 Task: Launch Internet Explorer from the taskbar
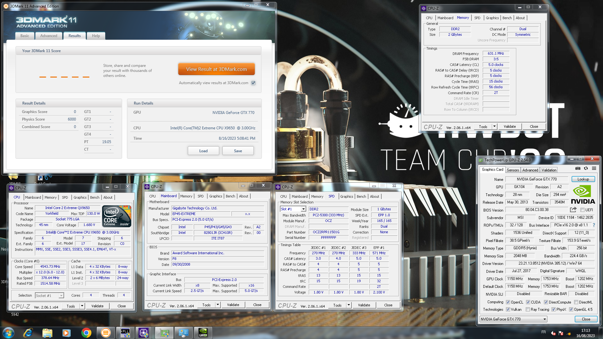tap(28, 333)
